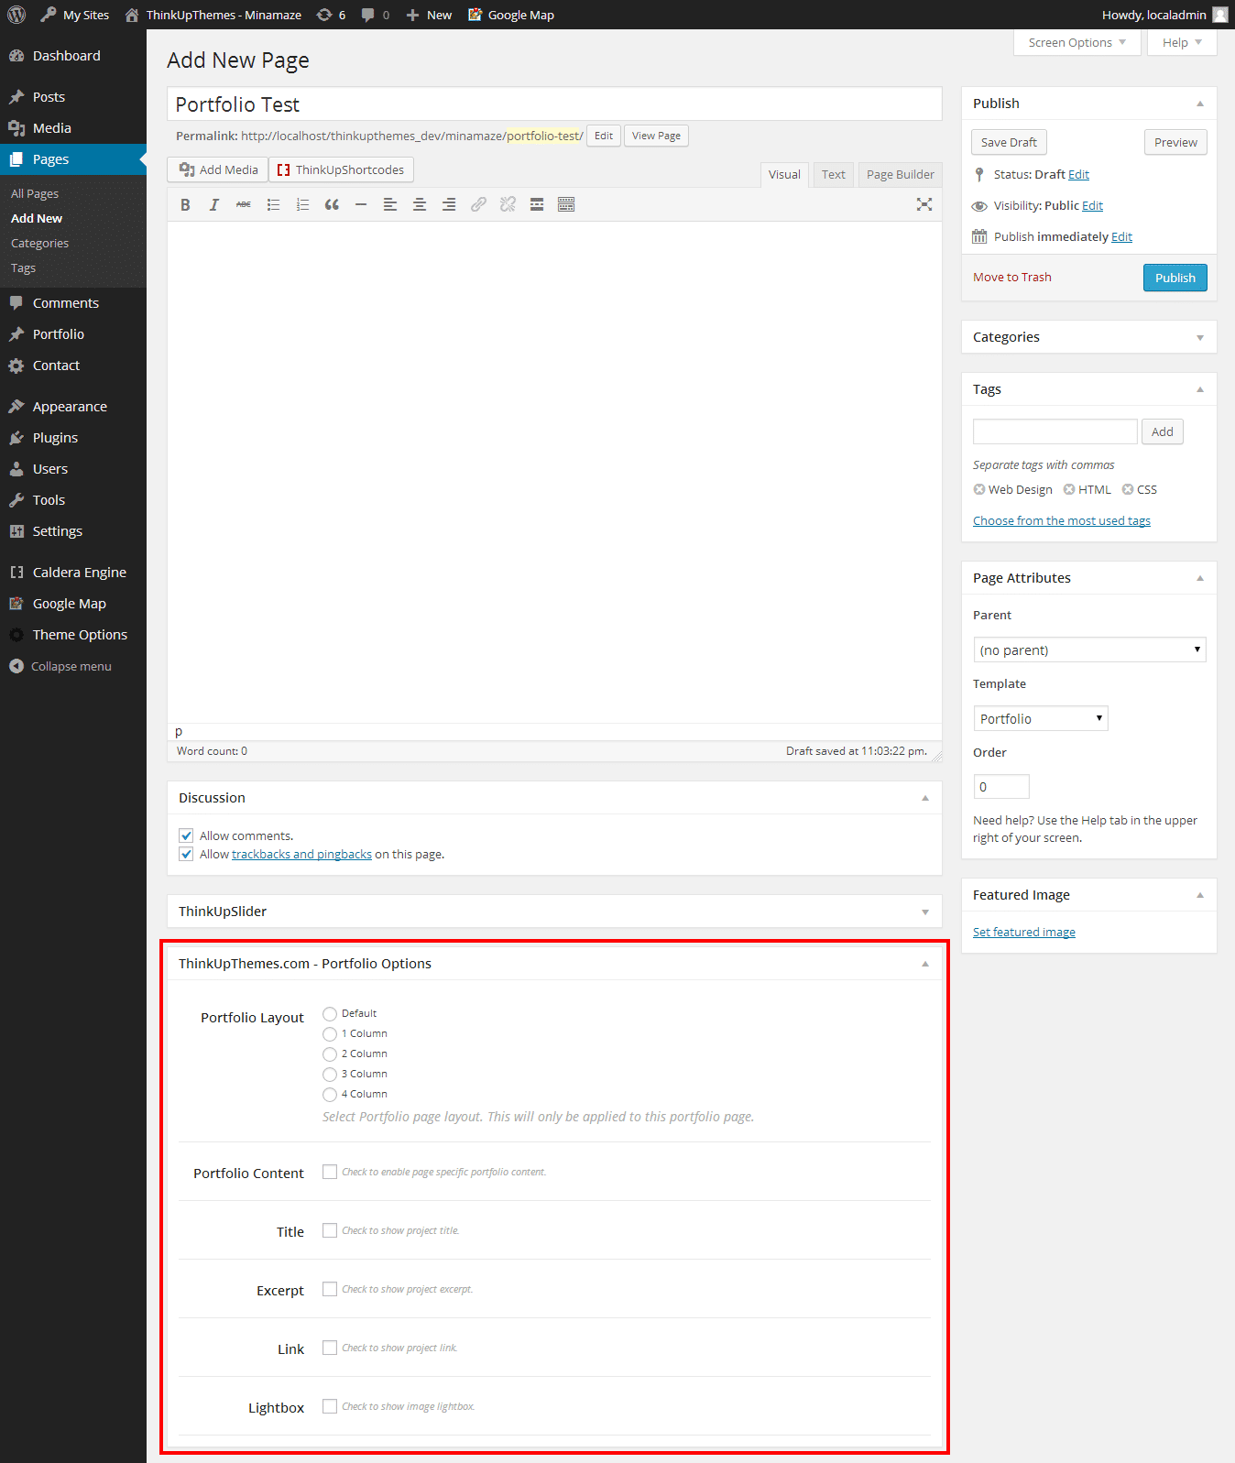Open the Help tab dropdown
Image resolution: width=1235 pixels, height=1463 pixels.
tap(1182, 42)
